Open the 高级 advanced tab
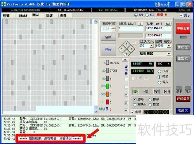 (x=49, y=16)
